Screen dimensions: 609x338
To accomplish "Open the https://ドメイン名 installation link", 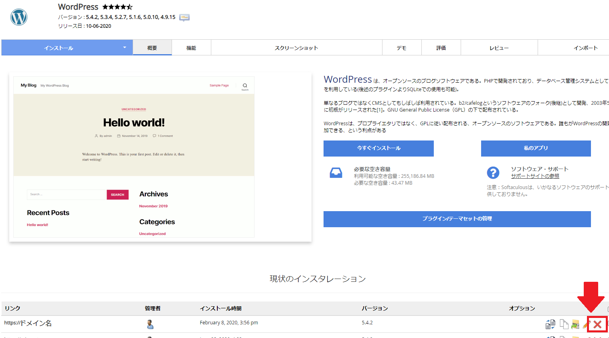I will tap(28, 323).
